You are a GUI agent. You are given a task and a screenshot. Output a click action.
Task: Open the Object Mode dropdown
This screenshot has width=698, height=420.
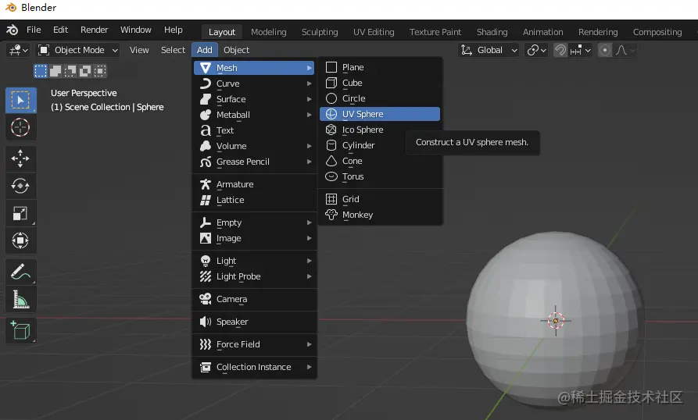[x=79, y=50]
